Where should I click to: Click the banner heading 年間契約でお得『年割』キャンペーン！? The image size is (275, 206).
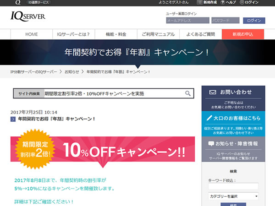[x=137, y=52]
